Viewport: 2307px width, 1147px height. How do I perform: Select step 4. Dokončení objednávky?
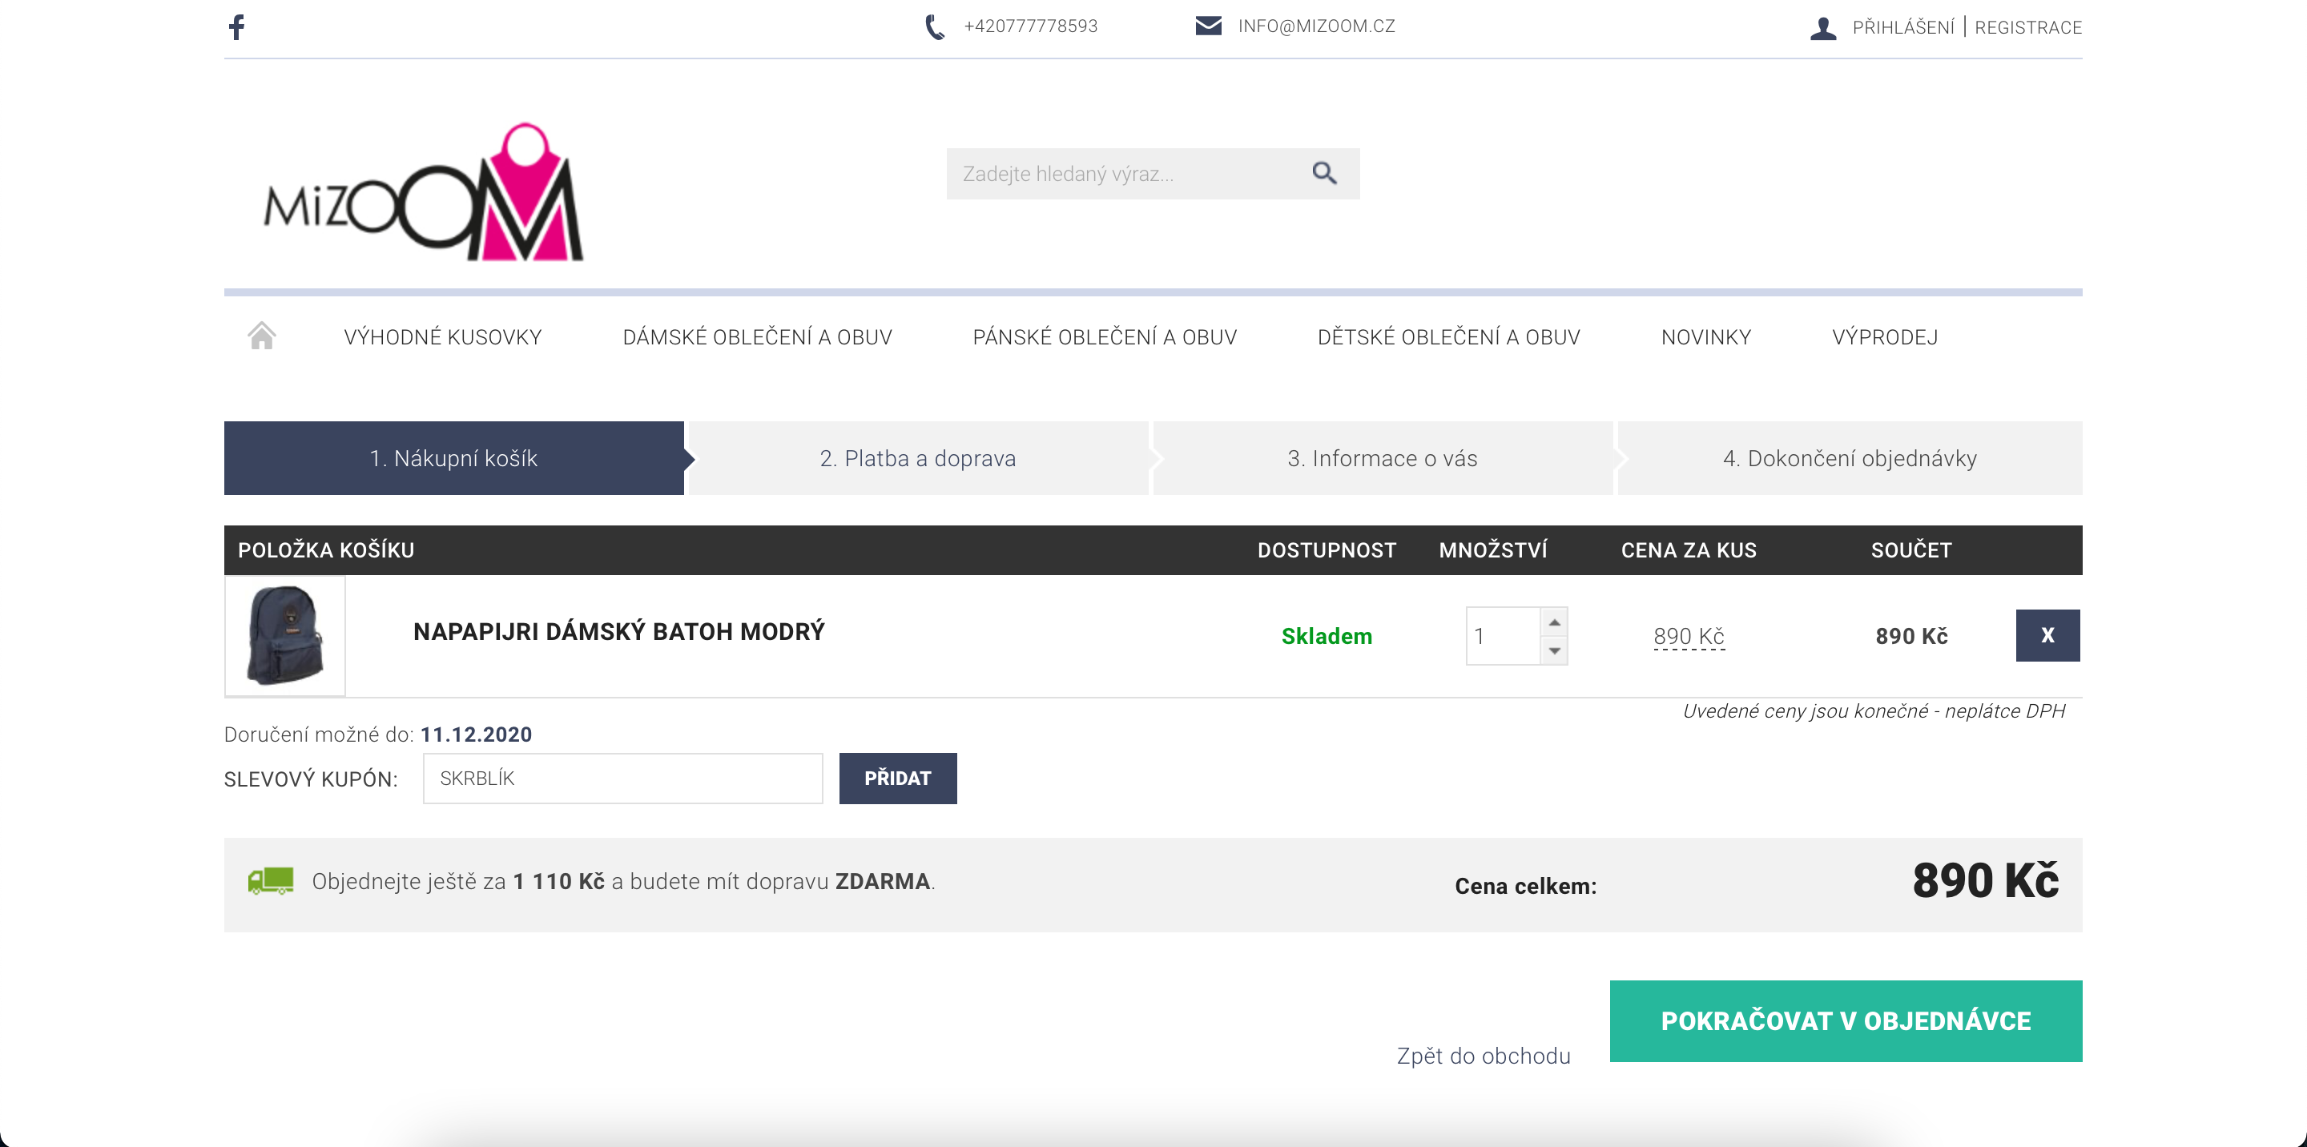click(1850, 458)
